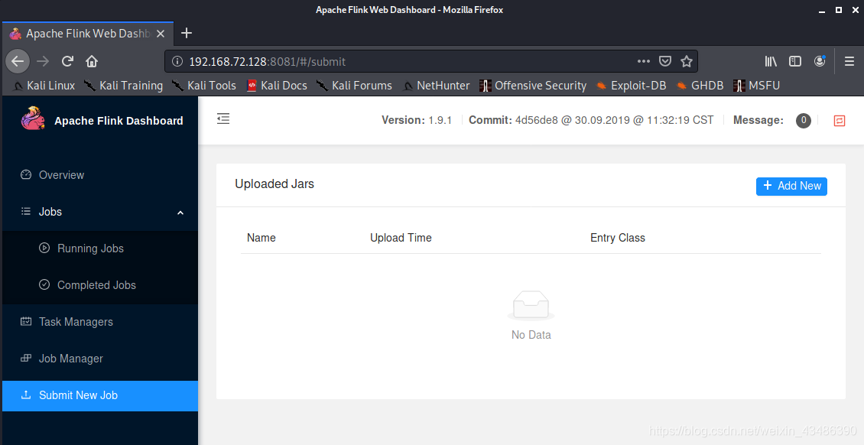Open the Kali Tools bookmark

point(204,86)
